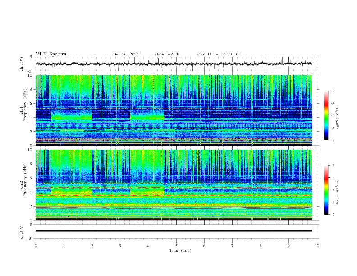
Task: Click the ch.1(V) lower tick label "-5"
Action: coord(30,71)
